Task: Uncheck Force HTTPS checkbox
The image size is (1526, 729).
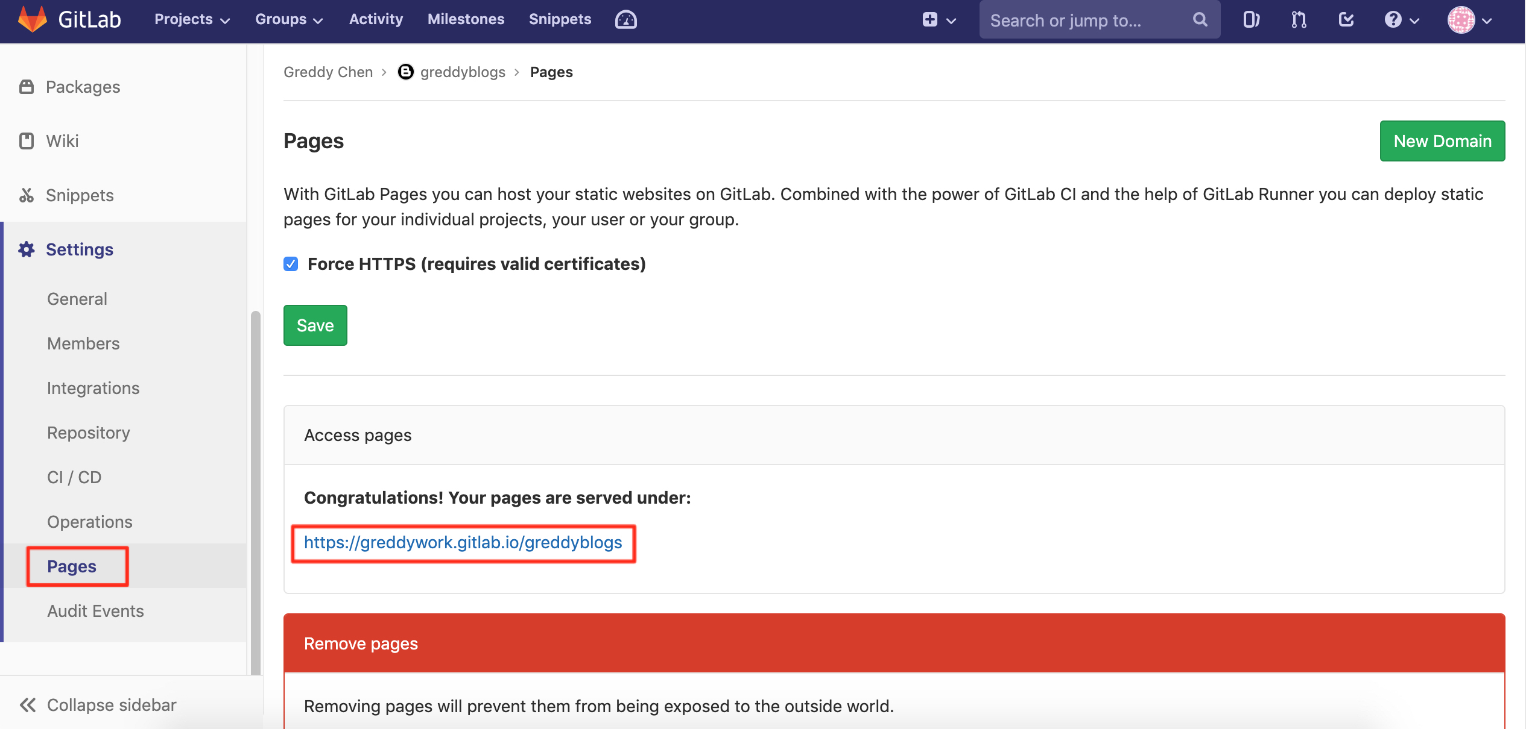Action: pyautogui.click(x=291, y=264)
